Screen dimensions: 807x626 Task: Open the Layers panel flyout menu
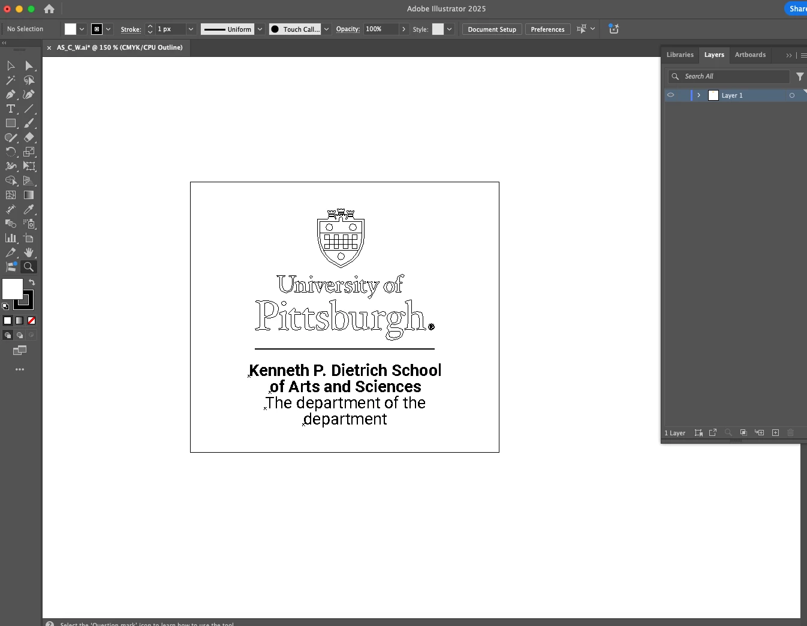(x=803, y=55)
